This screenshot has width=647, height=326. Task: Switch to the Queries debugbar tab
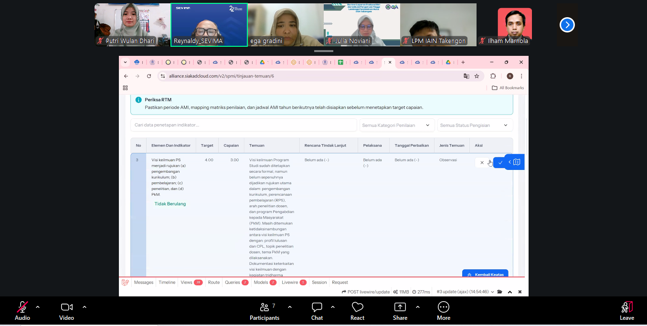tap(233, 282)
